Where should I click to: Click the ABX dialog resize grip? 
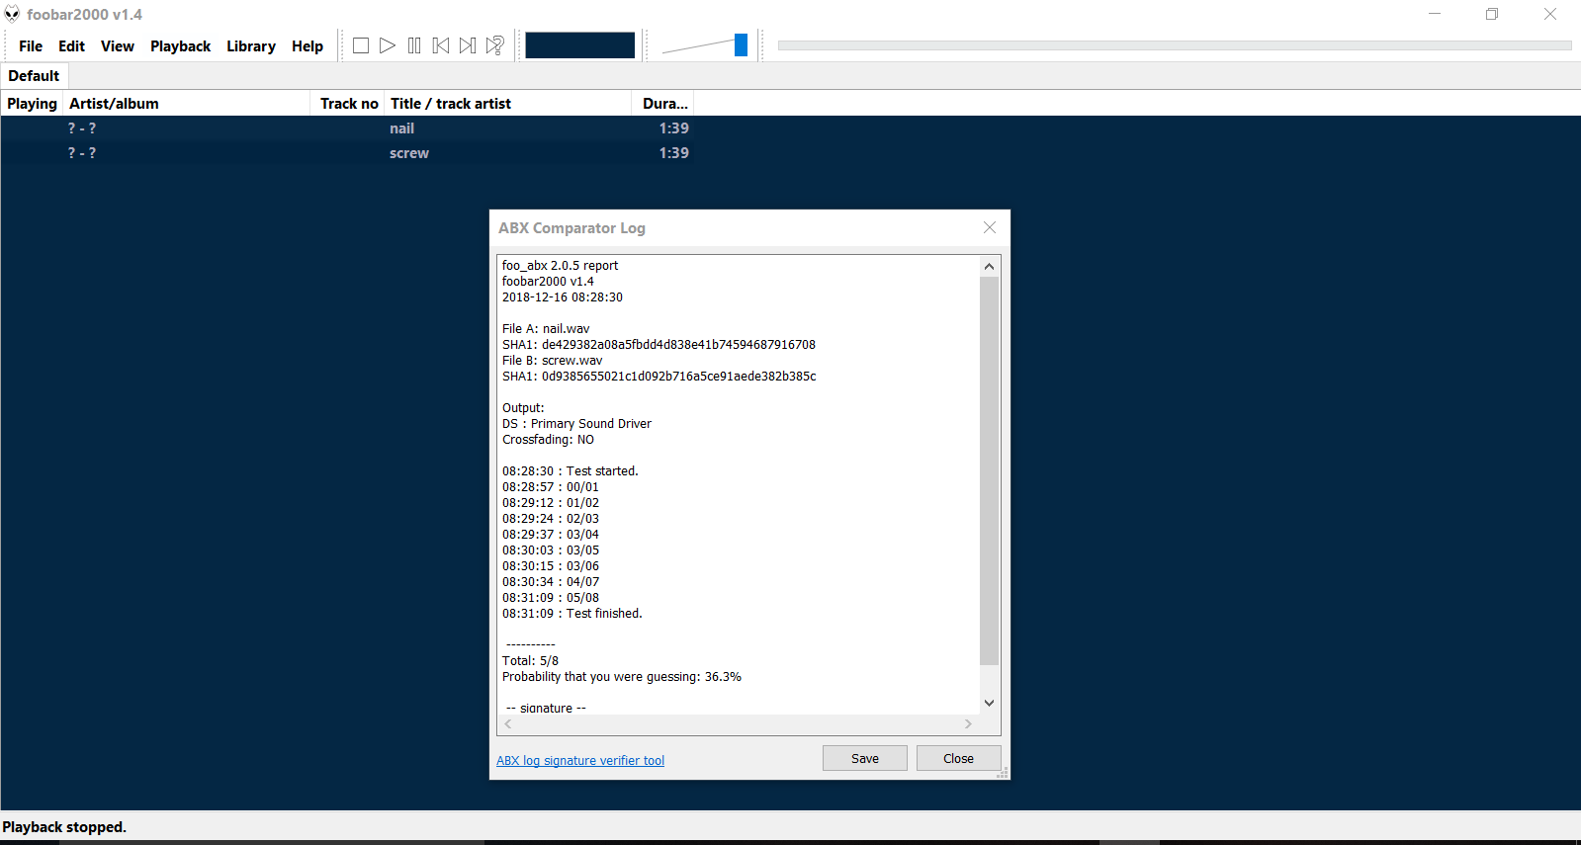1003,773
